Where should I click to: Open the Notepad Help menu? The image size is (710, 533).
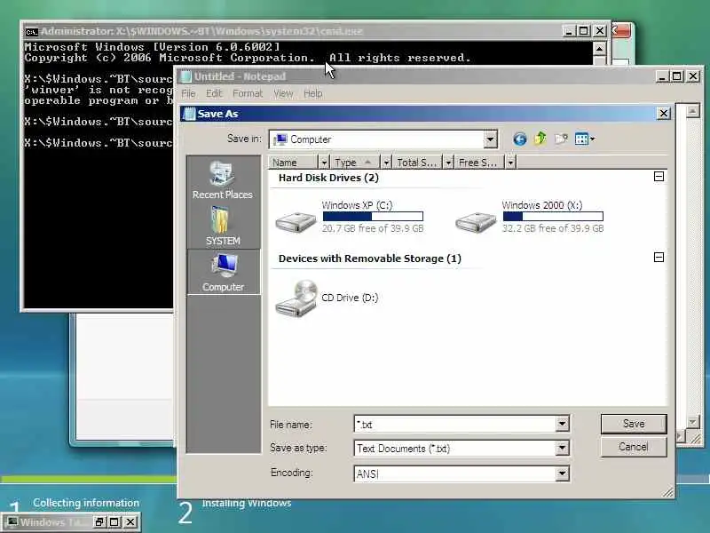(313, 94)
